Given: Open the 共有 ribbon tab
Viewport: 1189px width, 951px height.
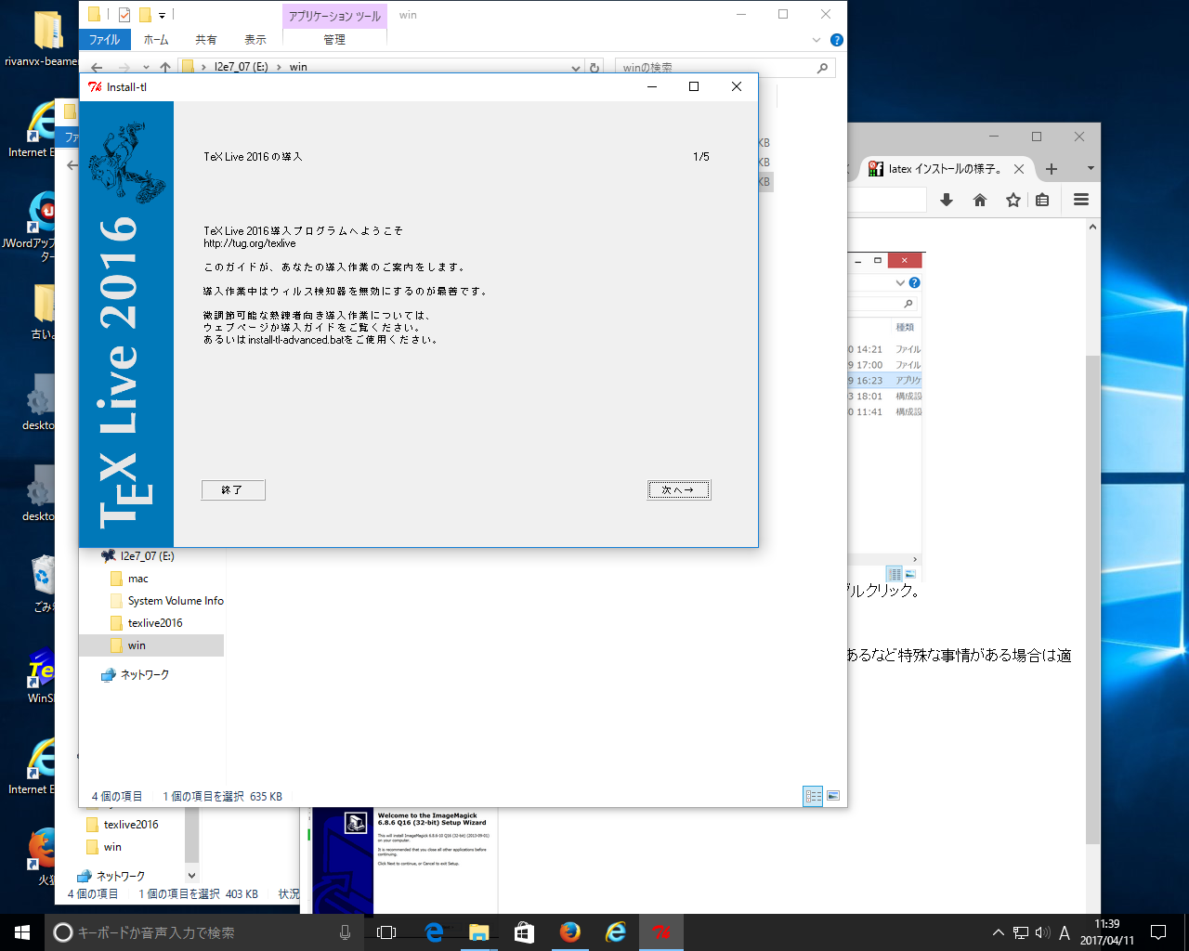Looking at the screenshot, I should tap(206, 40).
